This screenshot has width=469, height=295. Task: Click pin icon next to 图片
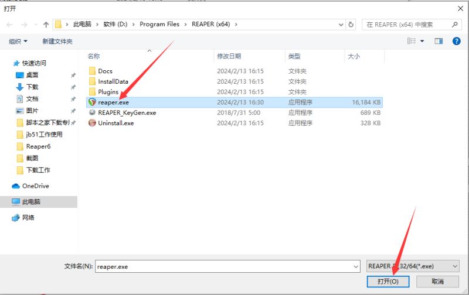73,111
